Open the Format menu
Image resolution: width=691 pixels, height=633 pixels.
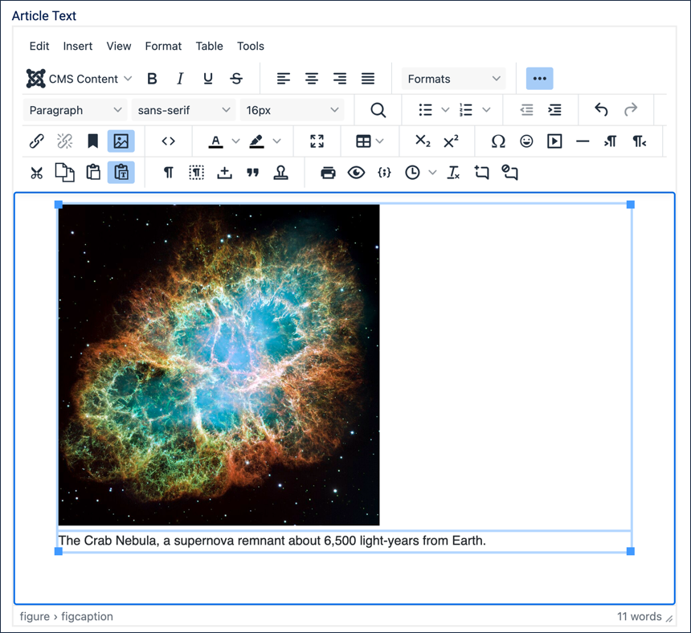(x=163, y=47)
